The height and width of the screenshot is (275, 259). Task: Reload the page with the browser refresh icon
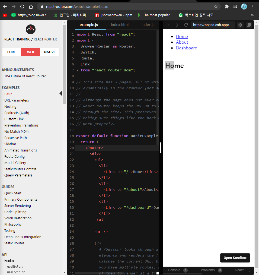pyautogui.click(x=22, y=7)
